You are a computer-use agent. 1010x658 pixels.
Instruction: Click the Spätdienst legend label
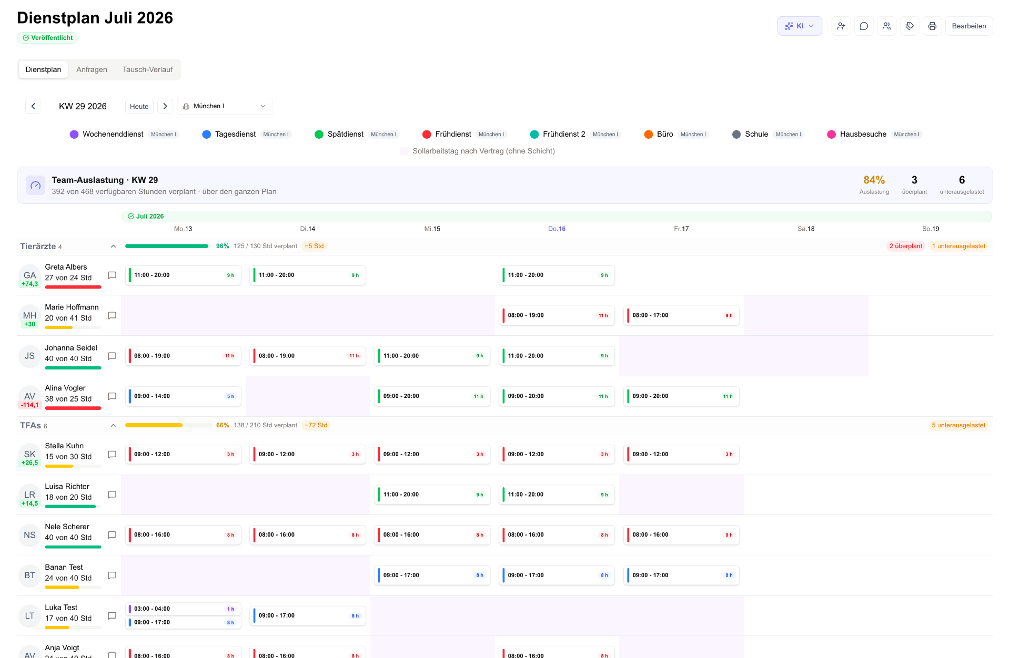pos(346,135)
